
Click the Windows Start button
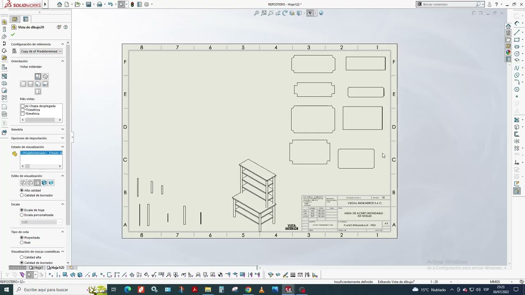pos(7,290)
